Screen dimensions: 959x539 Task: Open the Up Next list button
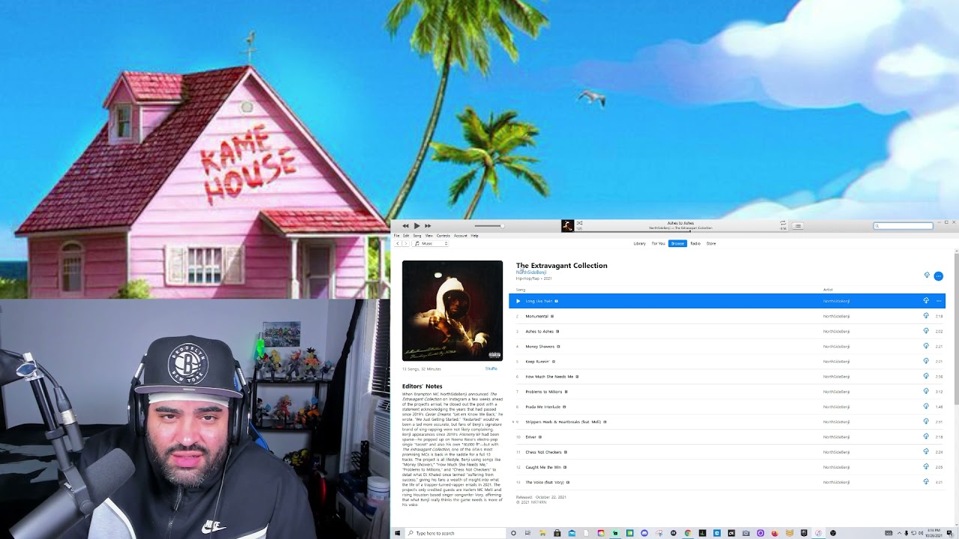[798, 226]
